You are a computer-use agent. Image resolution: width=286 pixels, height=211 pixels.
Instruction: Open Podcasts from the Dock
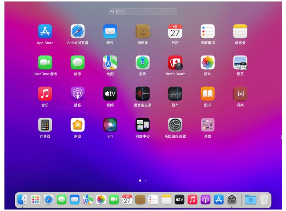tap(206, 200)
